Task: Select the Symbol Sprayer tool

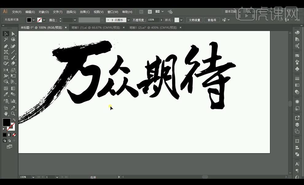Action: click(6, 101)
